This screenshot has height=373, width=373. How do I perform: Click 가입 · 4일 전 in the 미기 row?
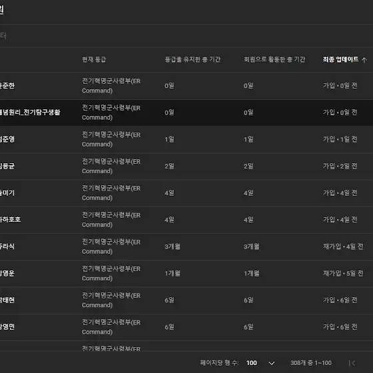click(340, 193)
